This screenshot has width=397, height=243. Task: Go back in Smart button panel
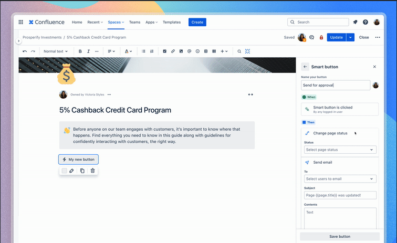tap(305, 67)
